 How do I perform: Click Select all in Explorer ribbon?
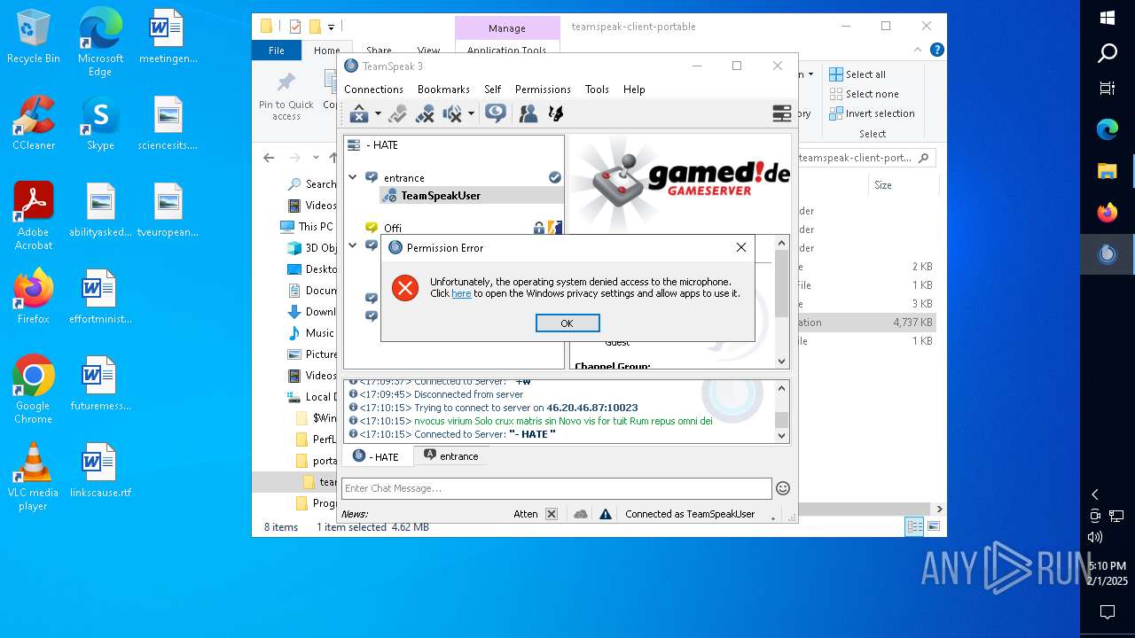coord(857,74)
